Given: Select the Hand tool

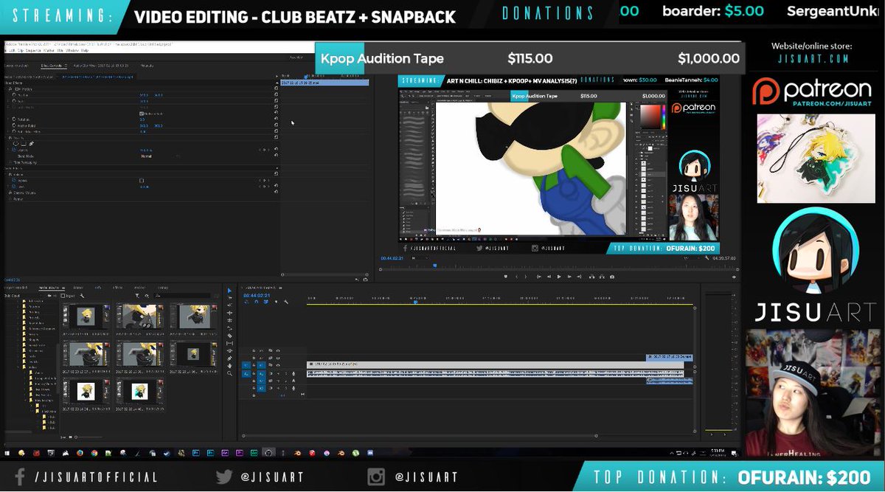Looking at the screenshot, I should click(229, 366).
